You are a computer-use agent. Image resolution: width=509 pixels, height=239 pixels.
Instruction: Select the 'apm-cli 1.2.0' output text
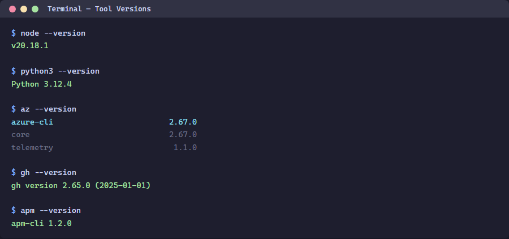point(41,223)
